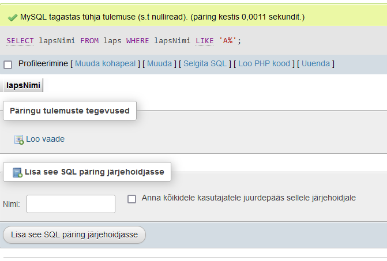Image resolution: width=387 pixels, height=261 pixels.
Task: Tick the Anna kõikidele kasutajatele juurdepääs checkbox
Action: coord(132,199)
